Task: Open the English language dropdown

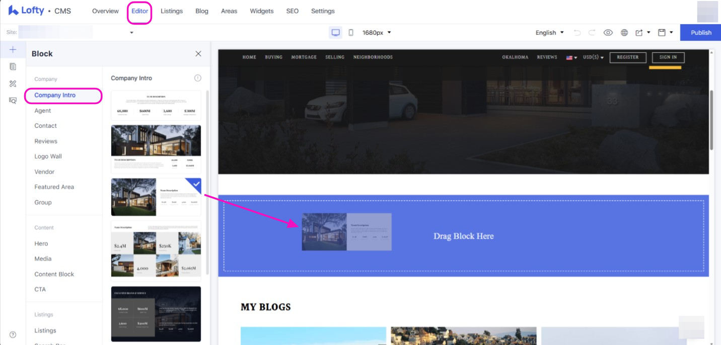Action: [x=549, y=33]
